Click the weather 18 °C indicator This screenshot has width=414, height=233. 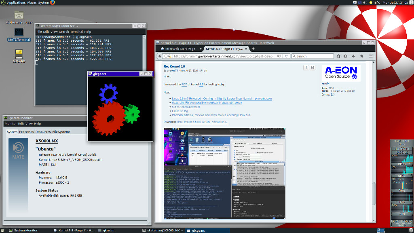pyautogui.click(x=375, y=2)
